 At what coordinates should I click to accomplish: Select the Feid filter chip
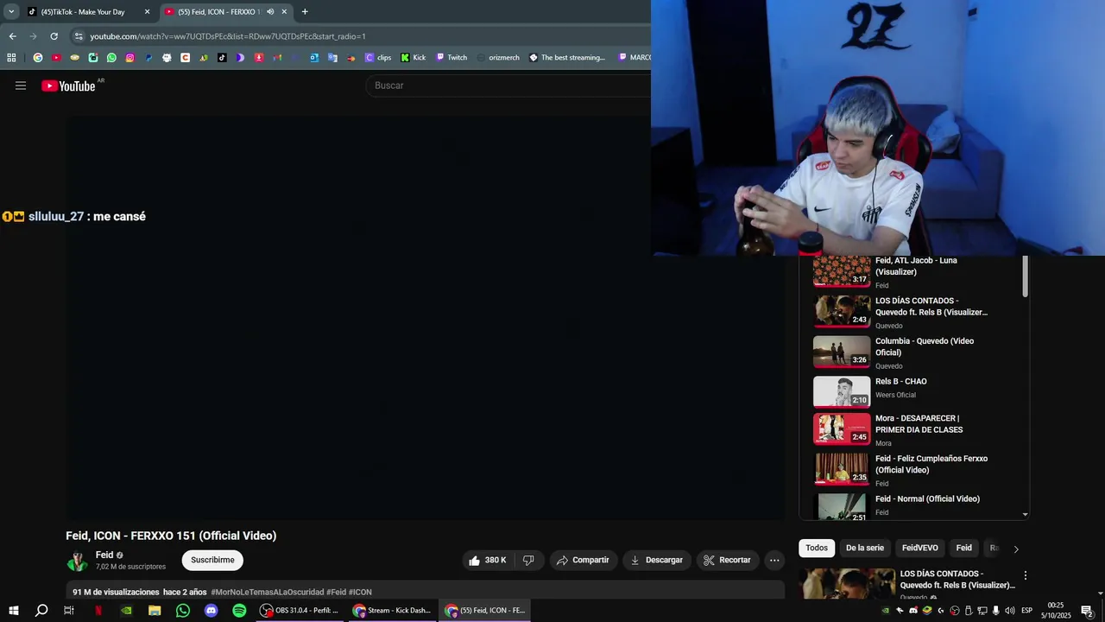coord(964,548)
